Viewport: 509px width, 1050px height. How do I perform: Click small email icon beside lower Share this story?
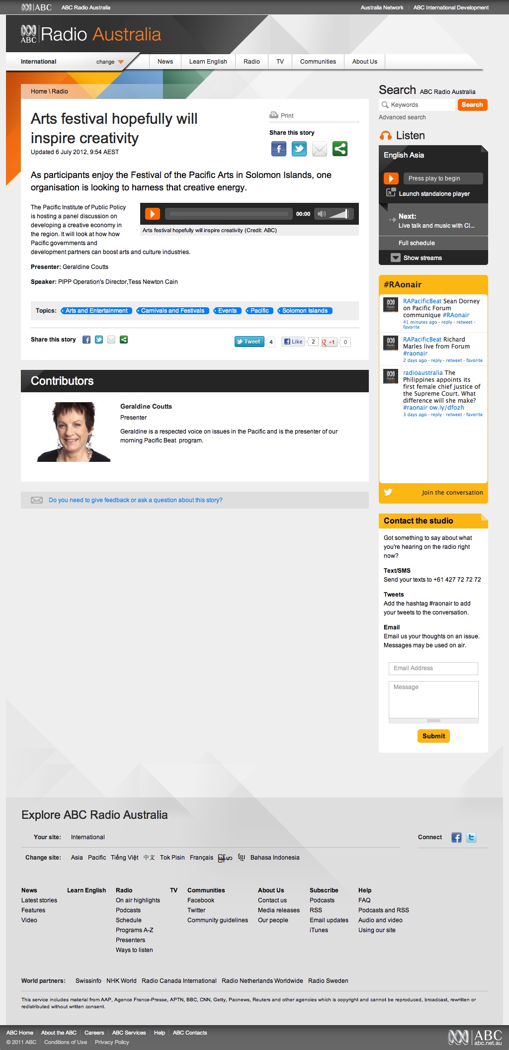click(111, 340)
